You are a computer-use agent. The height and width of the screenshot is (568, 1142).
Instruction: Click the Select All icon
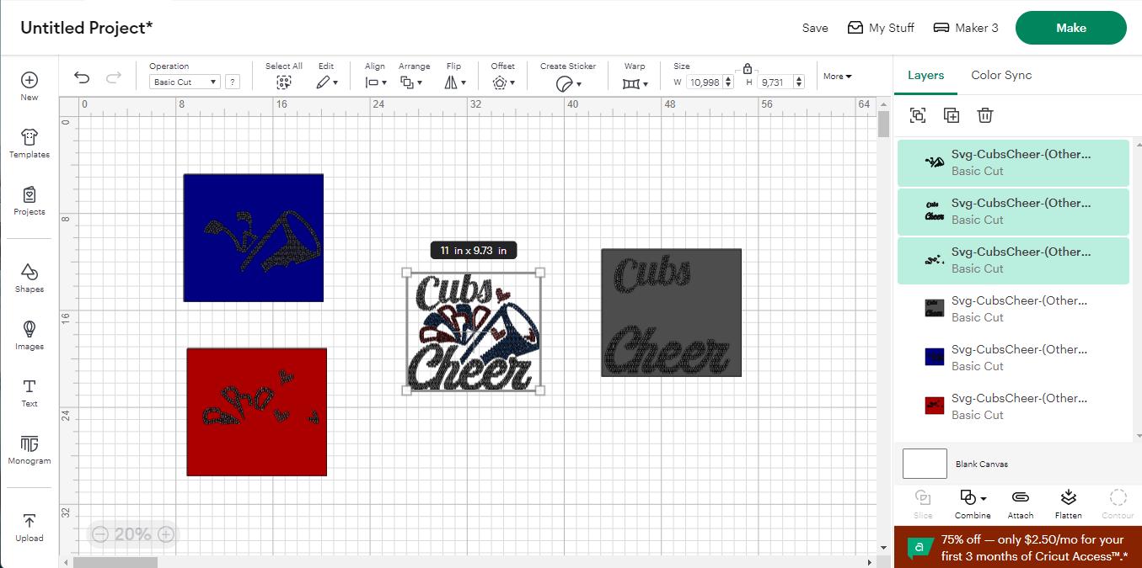284,82
